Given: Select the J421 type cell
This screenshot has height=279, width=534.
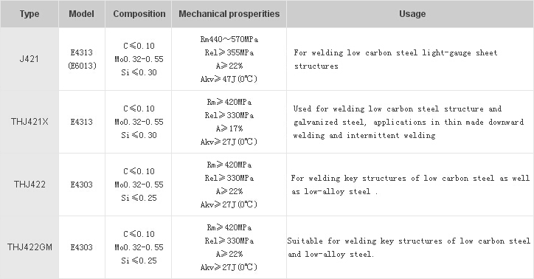Looking at the screenshot, I should (x=30, y=59).
